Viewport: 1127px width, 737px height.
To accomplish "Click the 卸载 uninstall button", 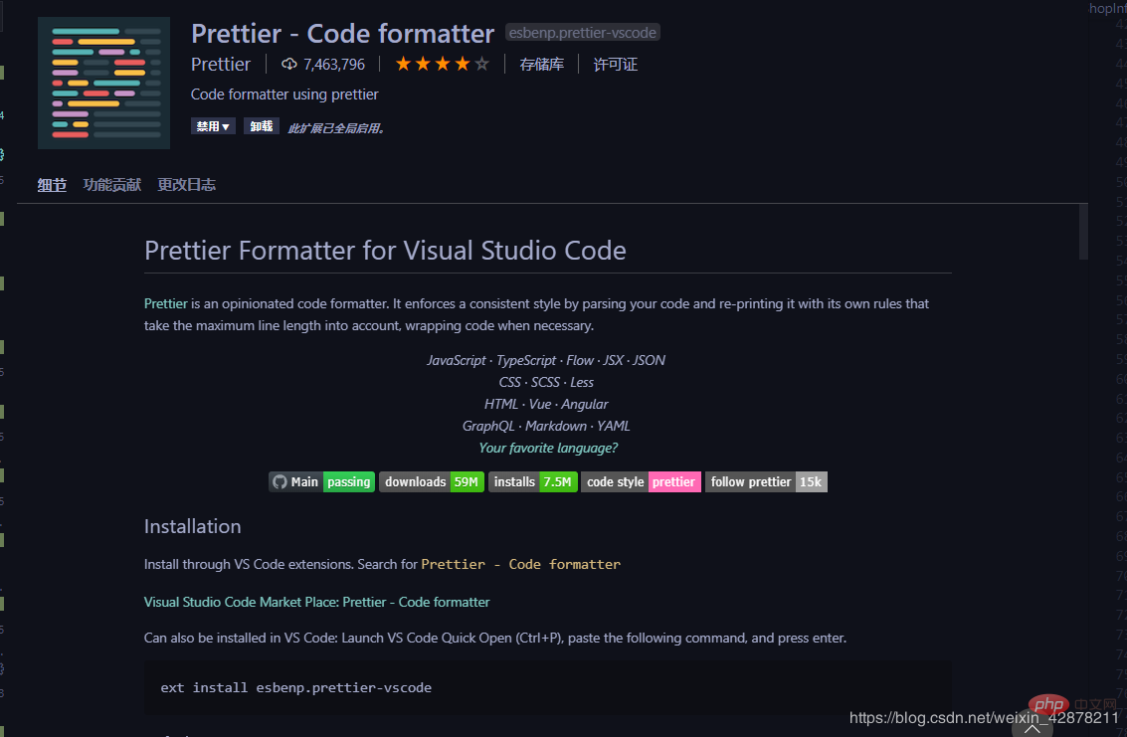I will pos(261,126).
